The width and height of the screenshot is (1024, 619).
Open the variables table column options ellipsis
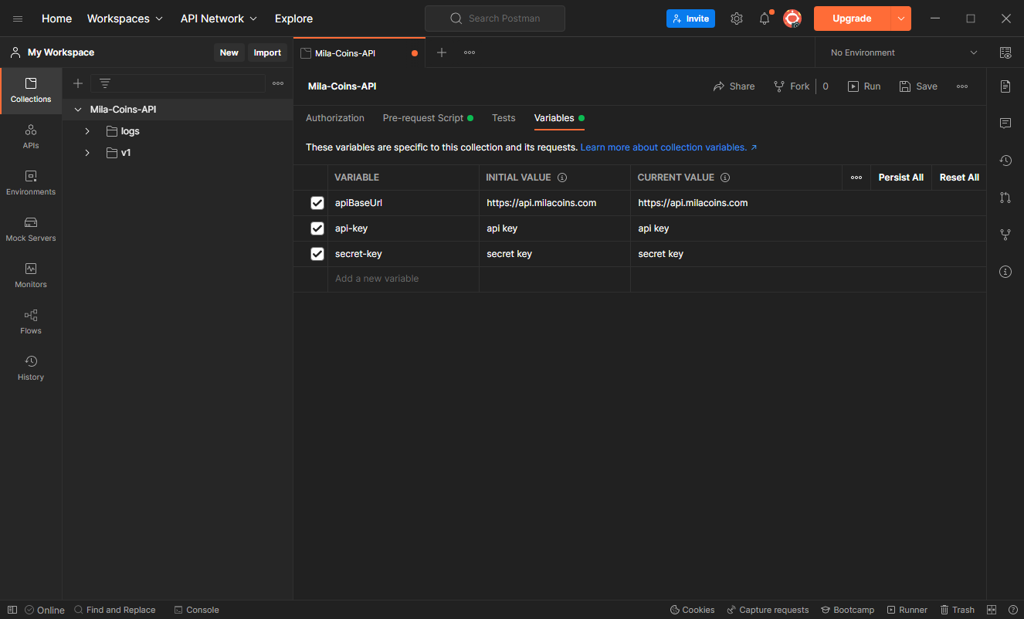pyautogui.click(x=856, y=178)
